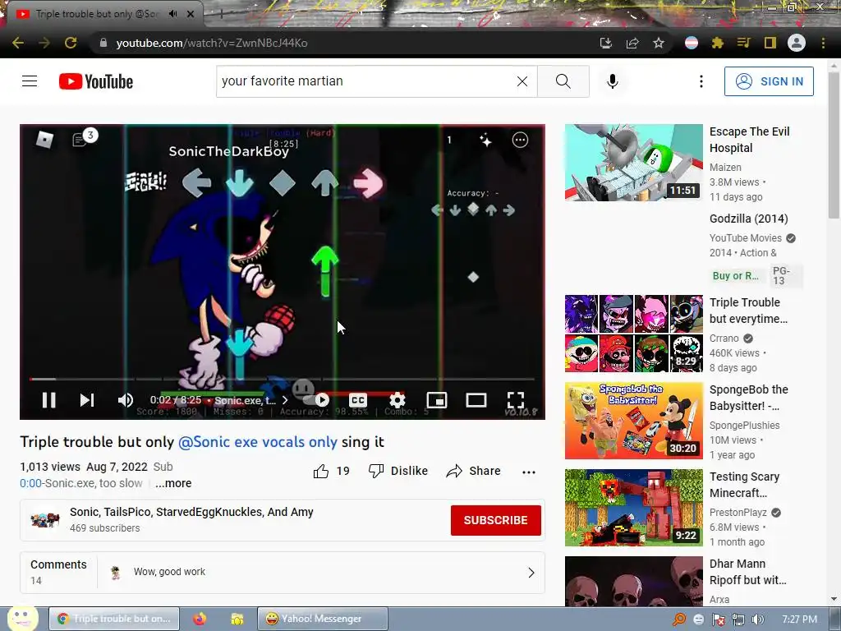Install app icon in address bar
841x631 pixels.
click(605, 43)
